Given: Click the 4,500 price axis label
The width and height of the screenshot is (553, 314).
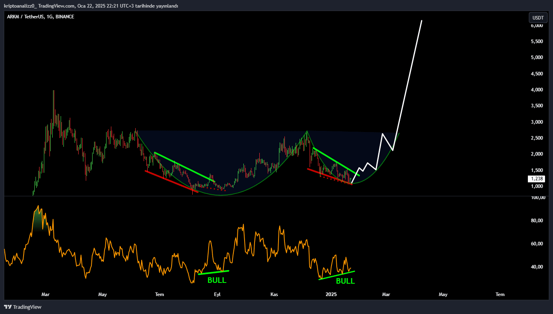Looking at the screenshot, I should coord(537,74).
